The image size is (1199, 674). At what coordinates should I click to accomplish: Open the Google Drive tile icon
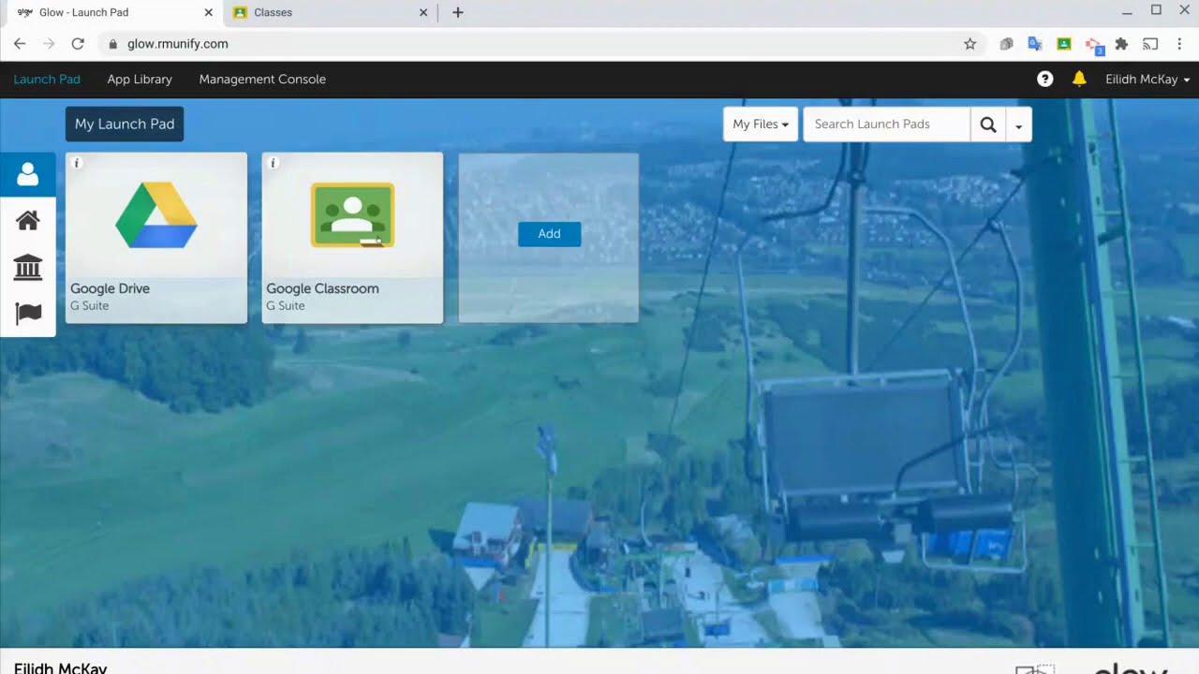[x=156, y=215]
